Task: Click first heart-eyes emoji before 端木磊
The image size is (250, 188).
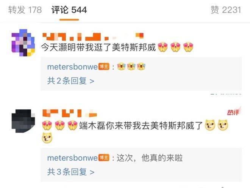Action: pyautogui.click(x=47, y=125)
